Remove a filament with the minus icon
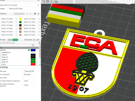Screen dimensions: 135x101 tap(31, 14)
